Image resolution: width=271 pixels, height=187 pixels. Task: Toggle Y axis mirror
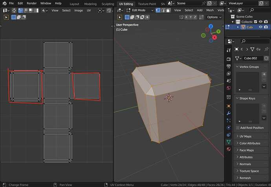click(x=190, y=17)
